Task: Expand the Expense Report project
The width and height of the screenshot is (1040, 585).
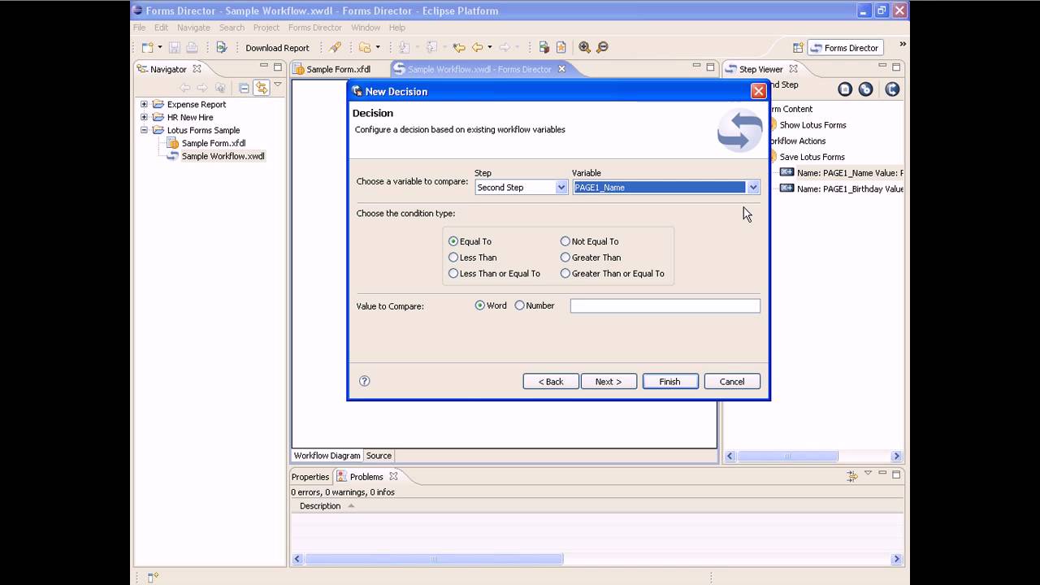Action: point(144,104)
